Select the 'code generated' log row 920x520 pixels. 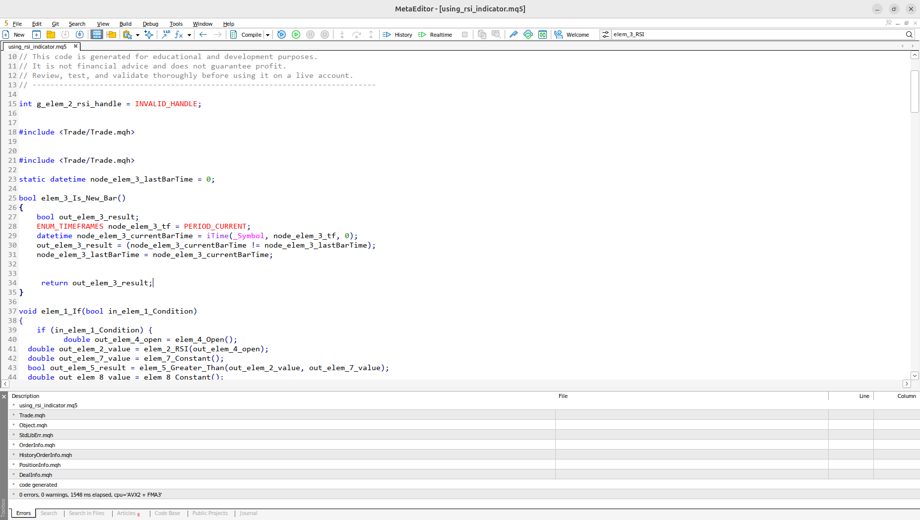pyautogui.click(x=464, y=485)
